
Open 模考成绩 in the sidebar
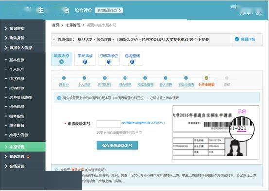pyautogui.click(x=17, y=116)
